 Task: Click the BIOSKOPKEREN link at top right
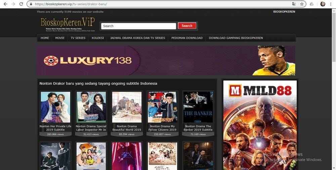[284, 12]
